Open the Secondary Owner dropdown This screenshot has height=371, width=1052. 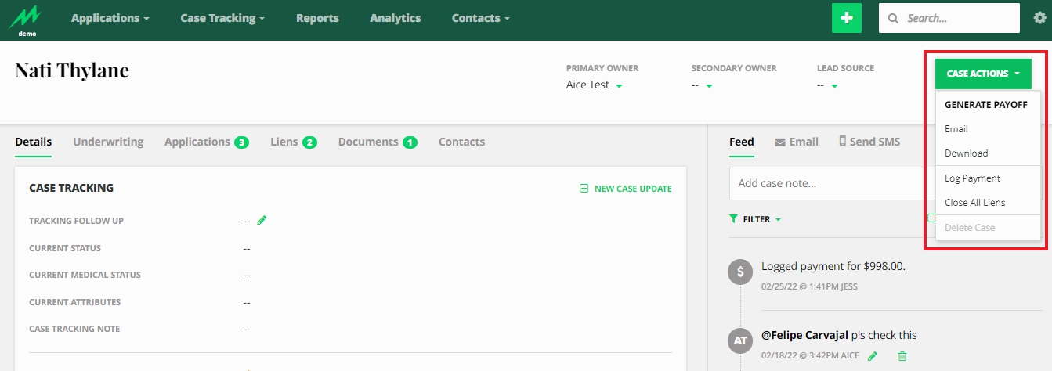[708, 85]
